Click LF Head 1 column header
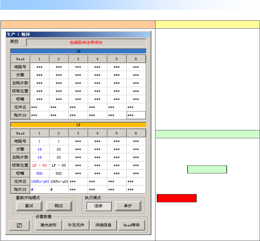The width and height of the screenshot is (260, 241). click(x=39, y=133)
